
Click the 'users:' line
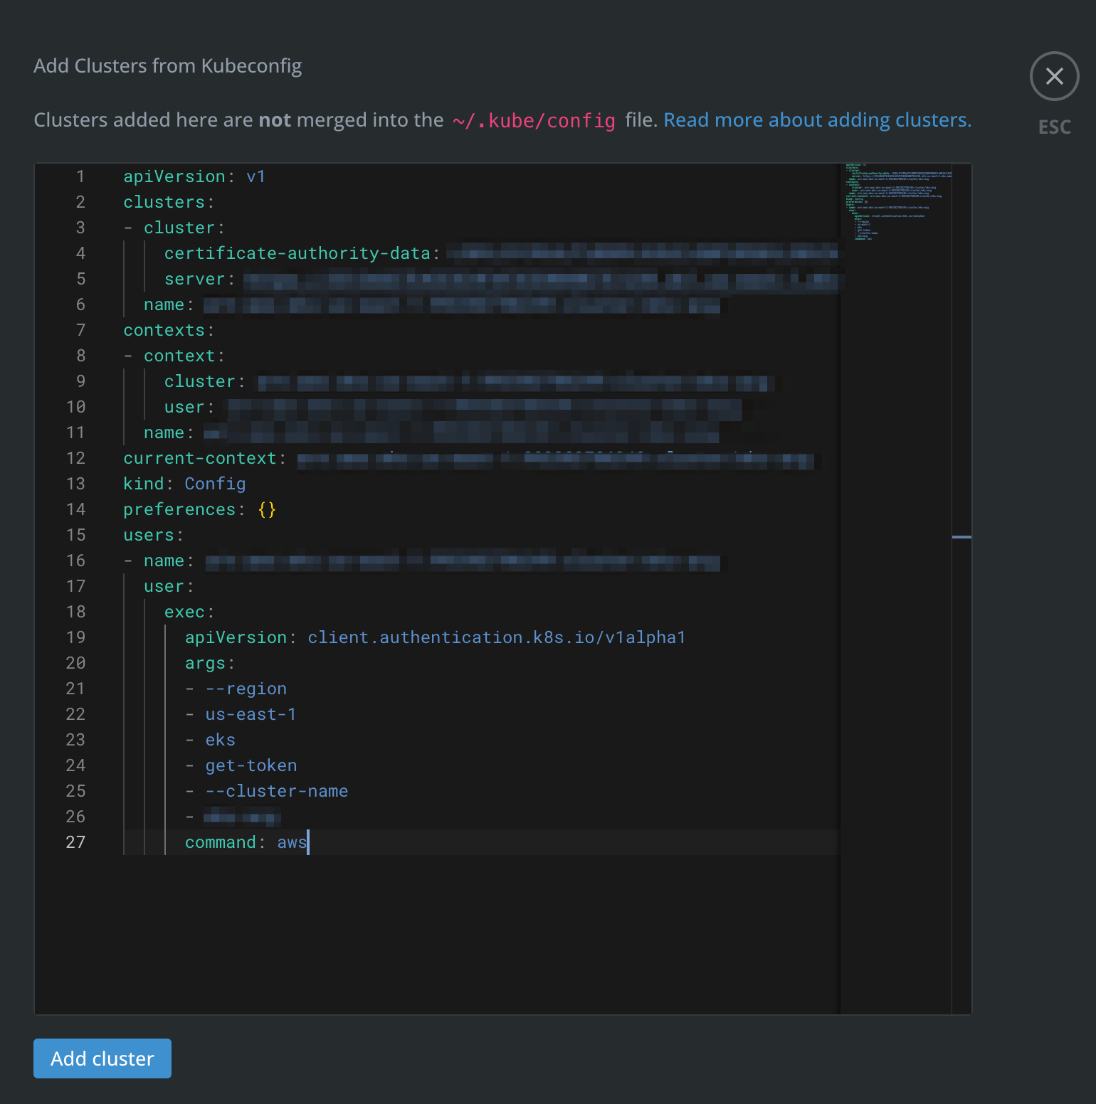153,535
